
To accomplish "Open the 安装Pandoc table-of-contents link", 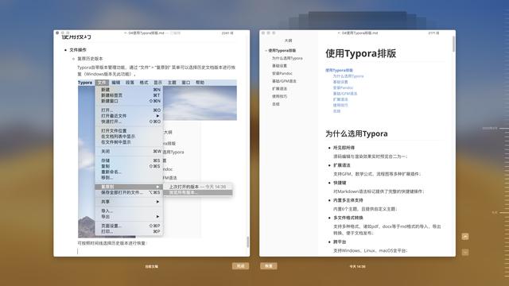I will [x=343, y=88].
